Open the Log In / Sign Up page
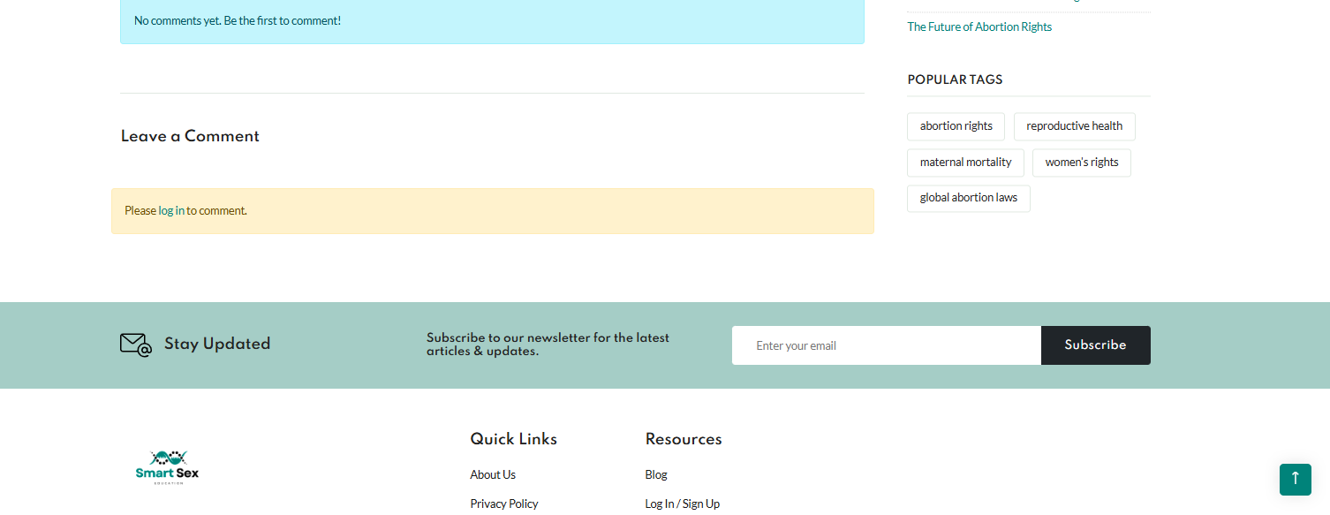 coord(683,503)
